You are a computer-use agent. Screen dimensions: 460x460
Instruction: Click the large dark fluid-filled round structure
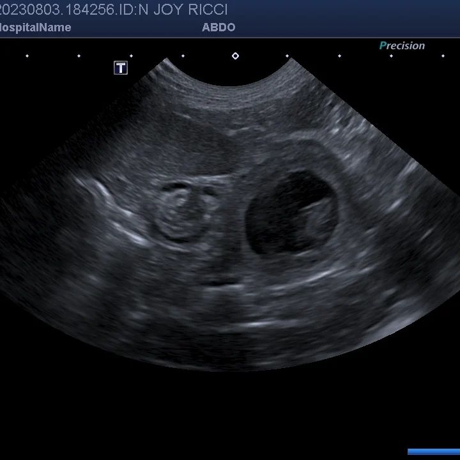coord(287,214)
